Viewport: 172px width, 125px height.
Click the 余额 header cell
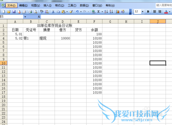(94, 30)
